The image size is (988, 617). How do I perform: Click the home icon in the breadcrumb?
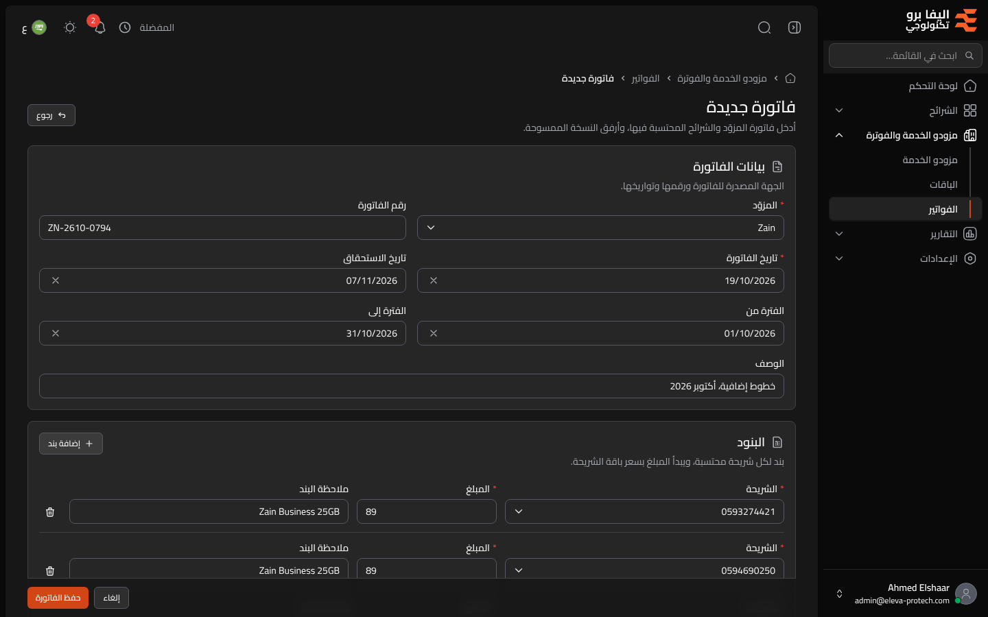pos(790,78)
